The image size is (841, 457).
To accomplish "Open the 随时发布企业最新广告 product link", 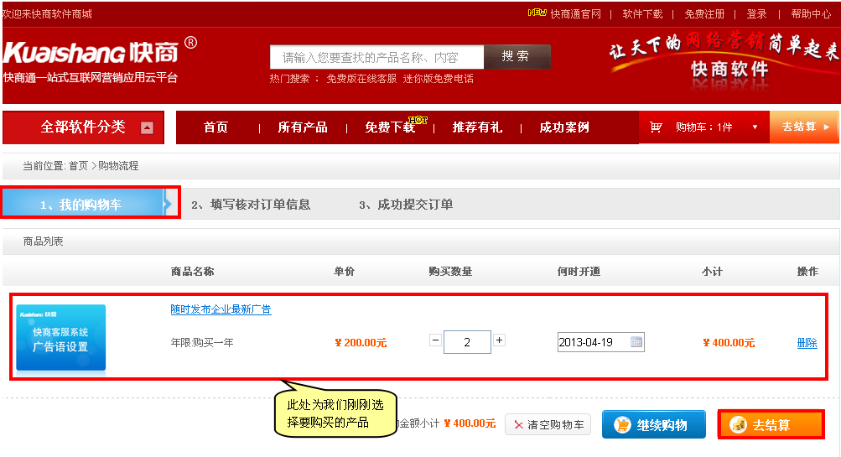I will (221, 309).
